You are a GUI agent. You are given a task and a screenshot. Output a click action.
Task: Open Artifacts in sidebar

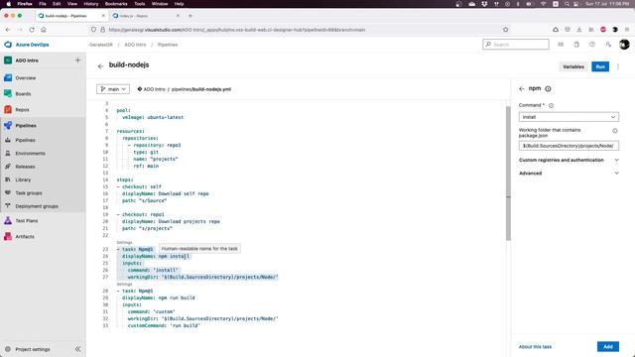[x=24, y=236]
